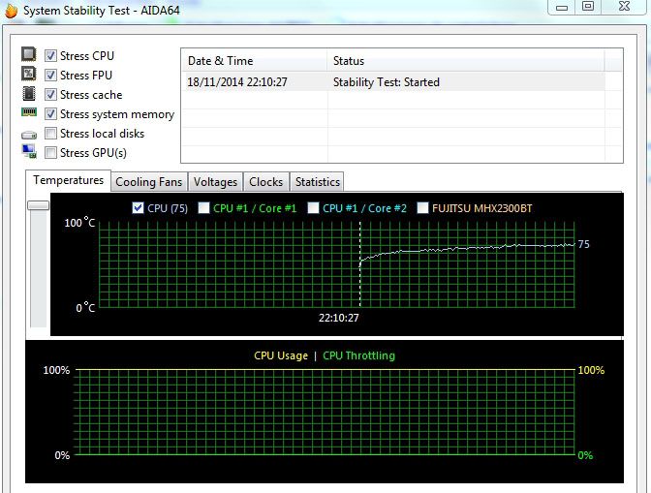Select the Temperatures tab
The image size is (651, 493).
[x=69, y=180]
